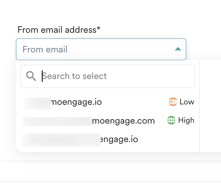This screenshot has width=221, height=185.
Task: Choose the last address ending in engage.io
Action: coord(108,140)
